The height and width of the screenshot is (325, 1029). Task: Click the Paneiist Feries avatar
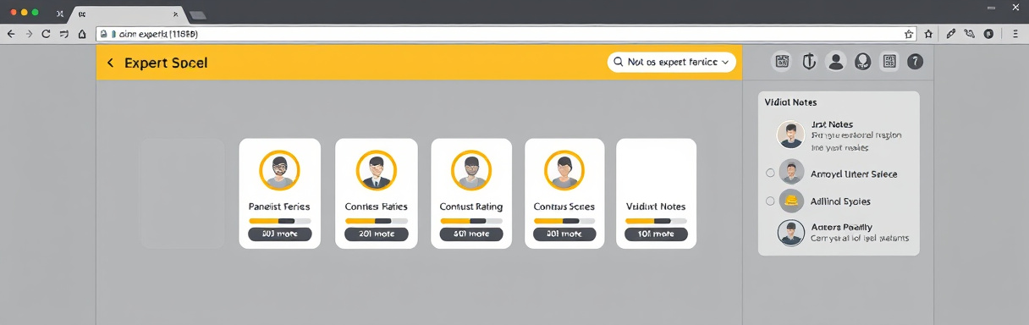tap(279, 171)
